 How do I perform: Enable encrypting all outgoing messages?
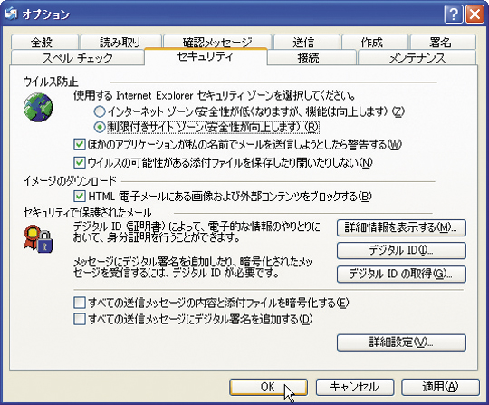tap(79, 303)
